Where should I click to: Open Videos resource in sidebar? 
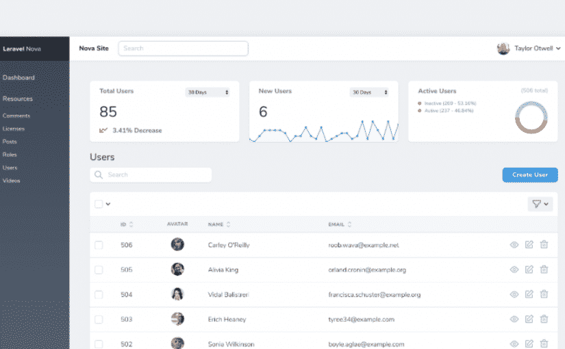[12, 181]
